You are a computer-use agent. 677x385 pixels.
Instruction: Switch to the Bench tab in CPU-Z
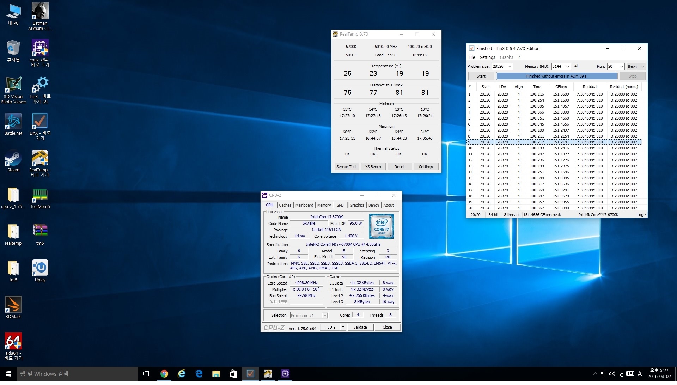point(373,205)
